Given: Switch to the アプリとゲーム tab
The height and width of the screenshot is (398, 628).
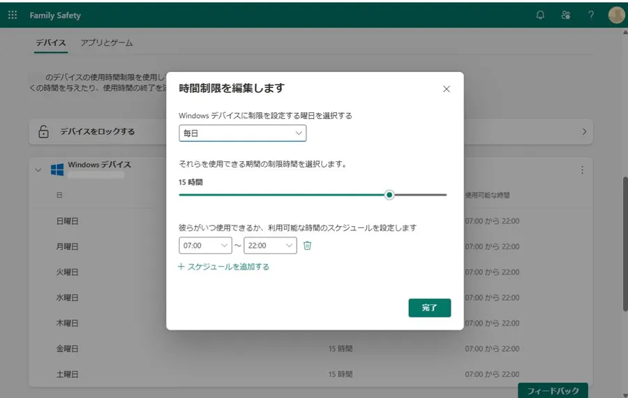Looking at the screenshot, I should pos(106,43).
